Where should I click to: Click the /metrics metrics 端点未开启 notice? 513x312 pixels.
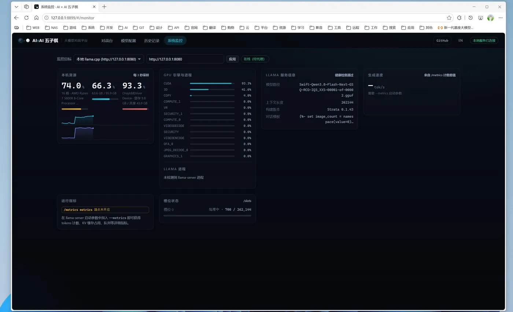[105, 210]
